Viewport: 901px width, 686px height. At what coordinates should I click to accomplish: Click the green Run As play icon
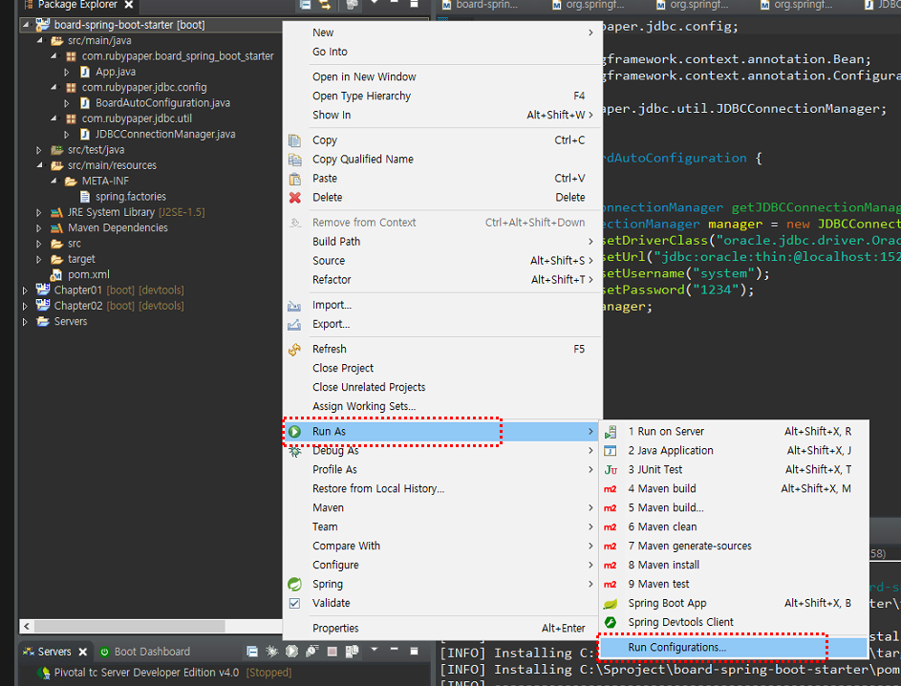tap(295, 432)
